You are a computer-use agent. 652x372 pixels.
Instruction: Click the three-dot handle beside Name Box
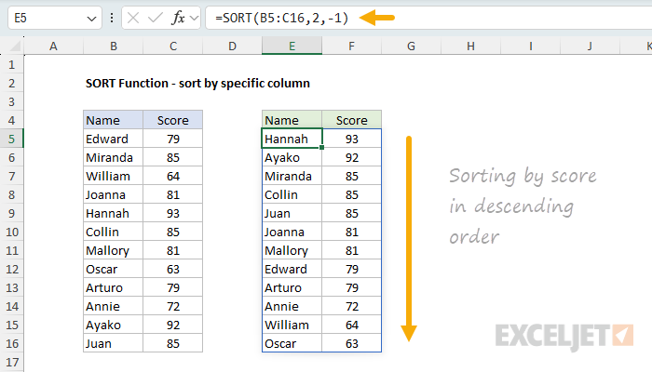pyautogui.click(x=113, y=19)
